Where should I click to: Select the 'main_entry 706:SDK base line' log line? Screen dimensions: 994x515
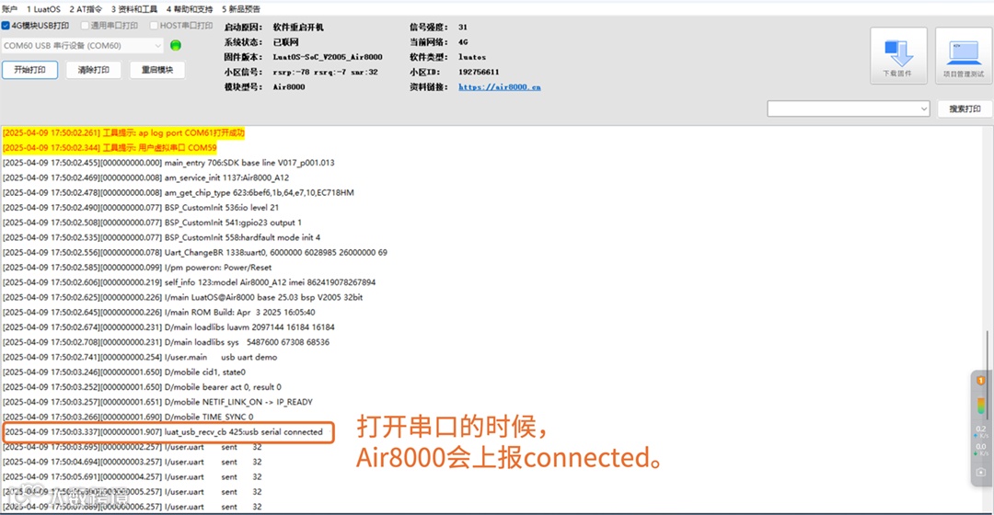point(168,163)
